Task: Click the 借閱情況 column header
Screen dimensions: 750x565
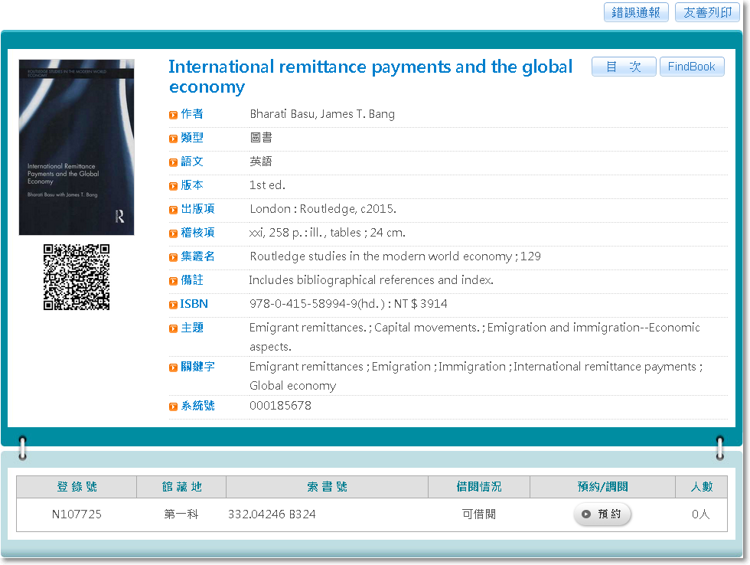Action: 479,487
